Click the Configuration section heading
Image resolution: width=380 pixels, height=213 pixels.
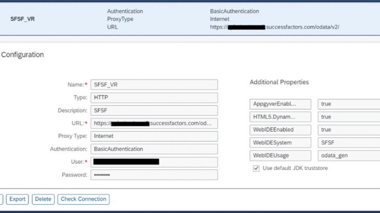click(22, 55)
